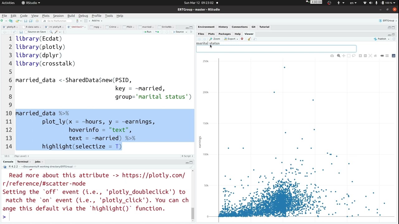
Task: Open the en input language indicator
Action: point(353,3)
